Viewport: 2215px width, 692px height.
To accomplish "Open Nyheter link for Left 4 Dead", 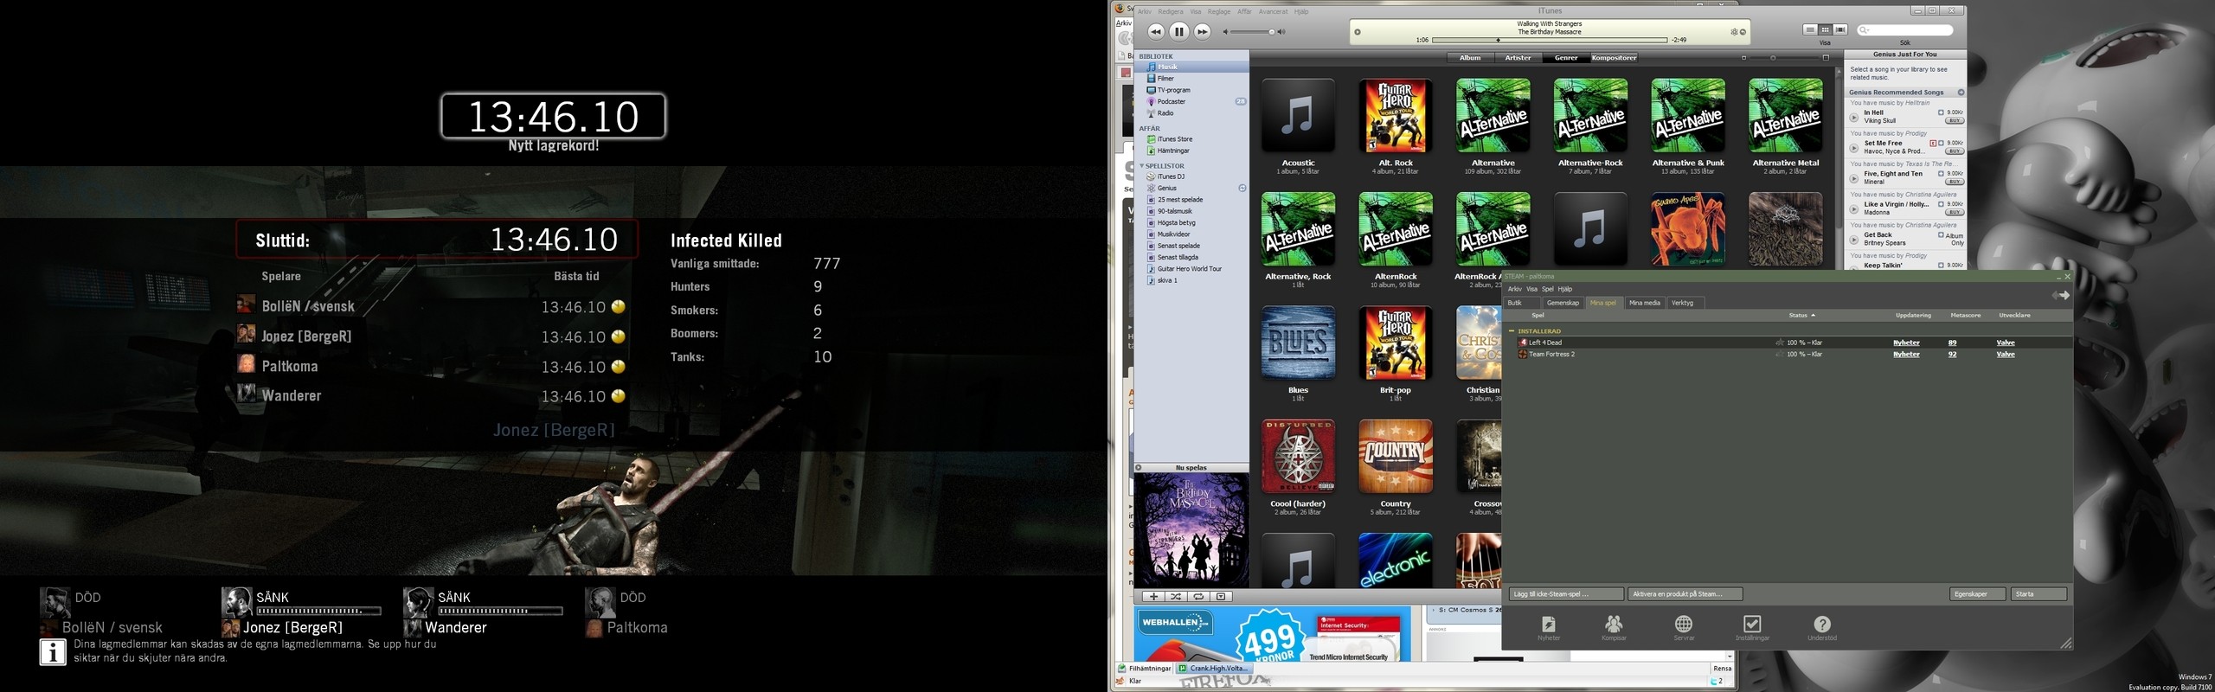I will (1906, 343).
